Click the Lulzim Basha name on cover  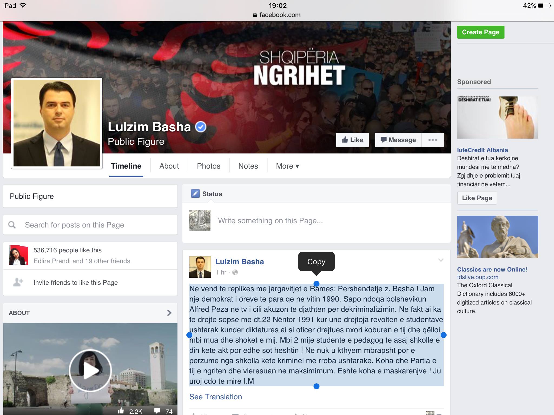pos(149,127)
